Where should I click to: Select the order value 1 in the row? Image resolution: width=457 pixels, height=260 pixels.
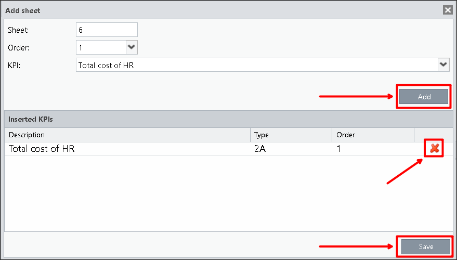pos(340,149)
